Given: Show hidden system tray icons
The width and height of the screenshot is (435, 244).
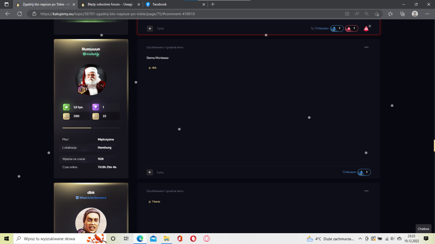Looking at the screenshot, I should click(360, 239).
